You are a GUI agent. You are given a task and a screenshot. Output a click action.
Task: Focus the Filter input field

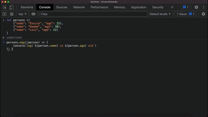(93, 14)
